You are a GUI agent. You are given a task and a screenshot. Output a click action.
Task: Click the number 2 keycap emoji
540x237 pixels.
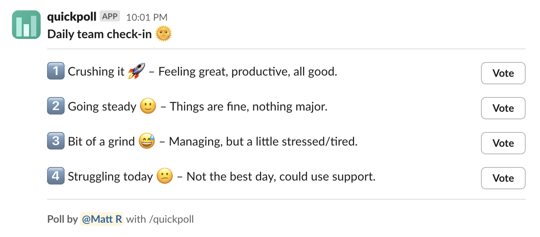56,106
